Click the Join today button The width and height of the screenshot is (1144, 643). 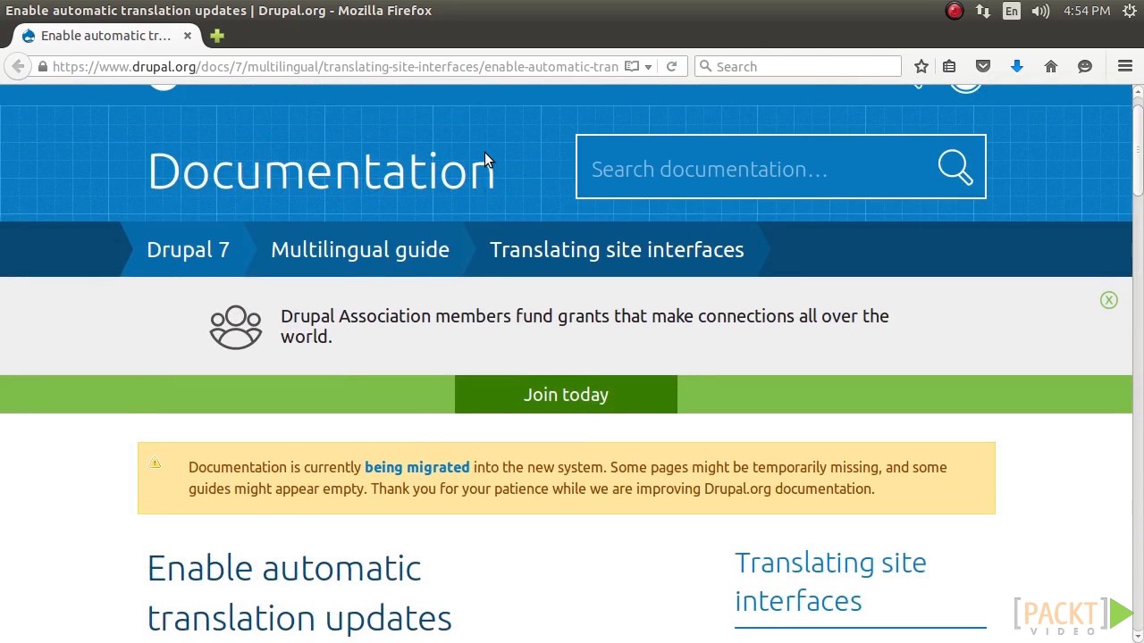[566, 395]
